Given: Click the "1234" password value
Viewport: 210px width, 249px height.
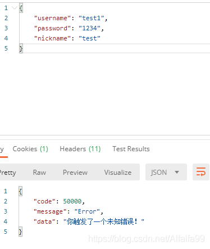Looking at the screenshot, I should click(89, 28).
